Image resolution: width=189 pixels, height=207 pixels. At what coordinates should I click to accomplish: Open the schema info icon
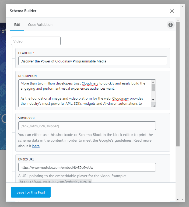[170, 25]
